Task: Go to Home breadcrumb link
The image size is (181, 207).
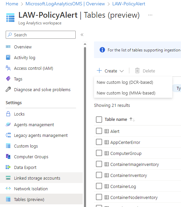Action: point(12,4)
